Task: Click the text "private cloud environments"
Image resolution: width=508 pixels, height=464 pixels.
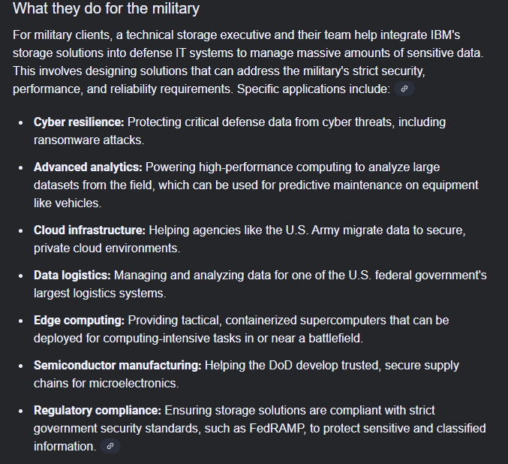Action: (x=107, y=248)
